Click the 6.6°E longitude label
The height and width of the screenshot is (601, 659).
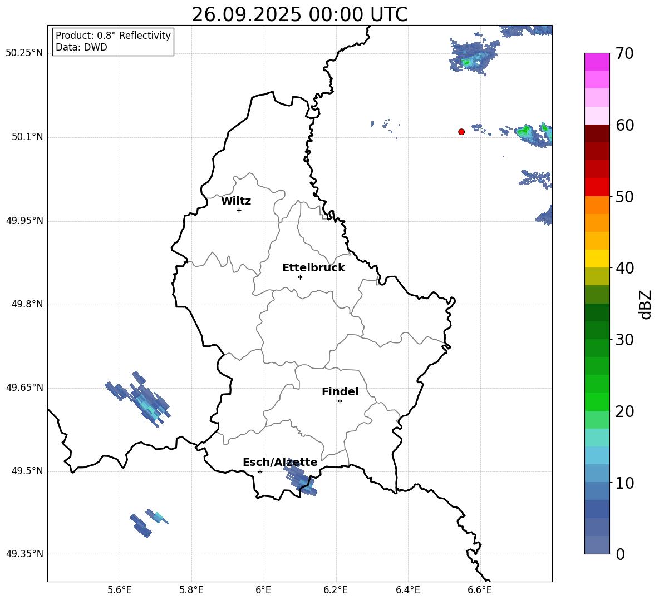pyautogui.click(x=480, y=590)
